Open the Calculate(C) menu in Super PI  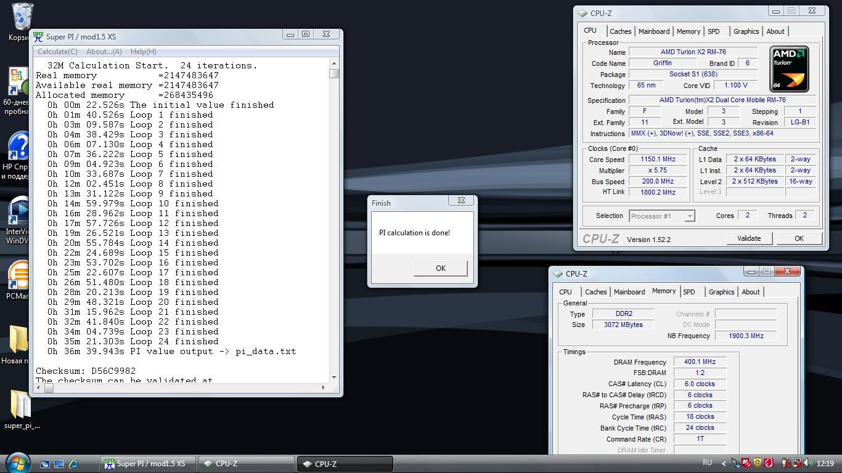point(57,52)
